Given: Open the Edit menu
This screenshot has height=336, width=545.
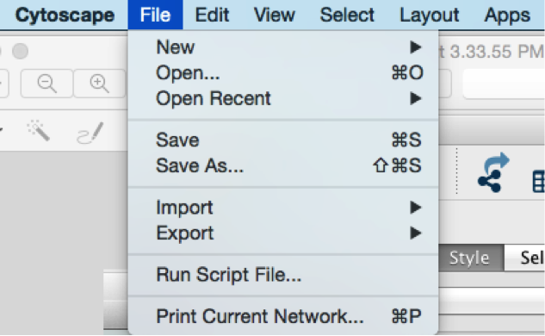Looking at the screenshot, I should (x=212, y=15).
